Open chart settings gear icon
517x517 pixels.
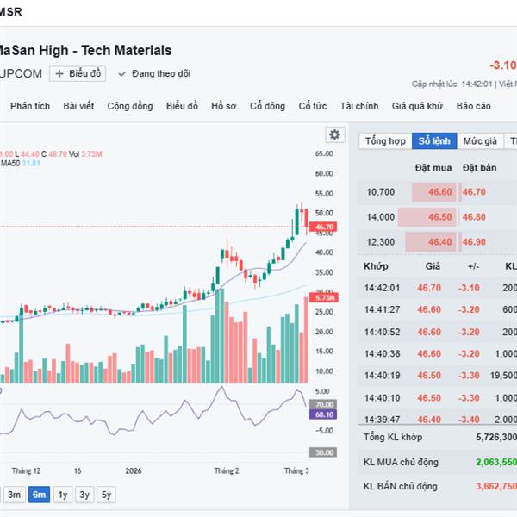pyautogui.click(x=334, y=134)
